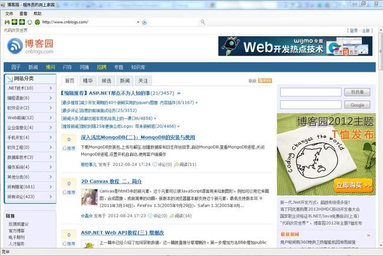Click the 推荐 icon under MongoDB post count

tap(65, 148)
